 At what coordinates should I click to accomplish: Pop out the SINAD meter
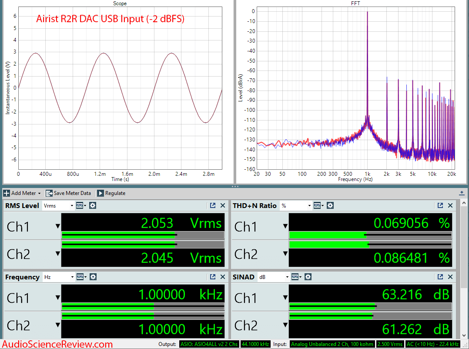coord(440,277)
